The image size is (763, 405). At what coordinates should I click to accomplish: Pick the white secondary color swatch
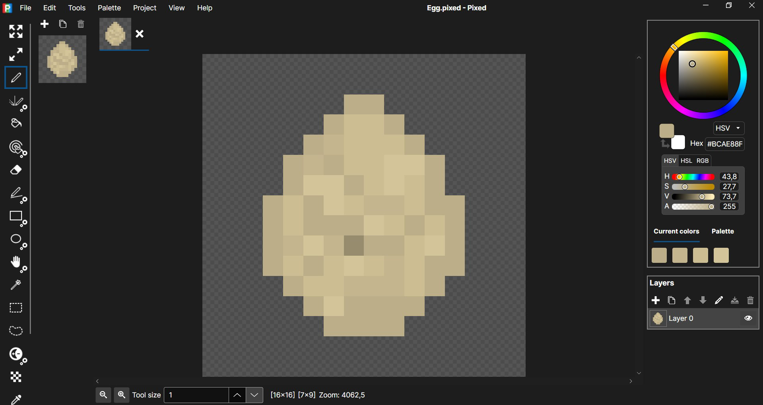click(x=679, y=143)
